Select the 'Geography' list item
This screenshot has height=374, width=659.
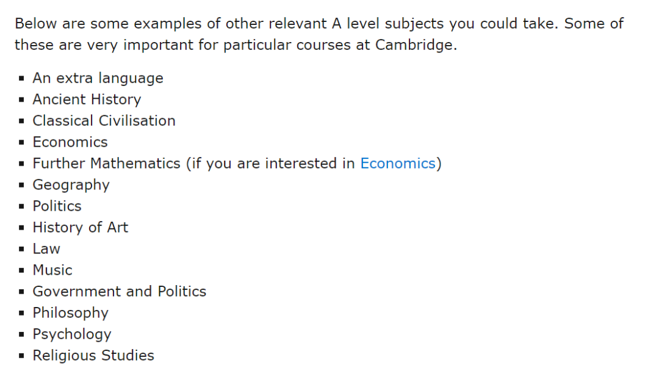click(x=71, y=185)
